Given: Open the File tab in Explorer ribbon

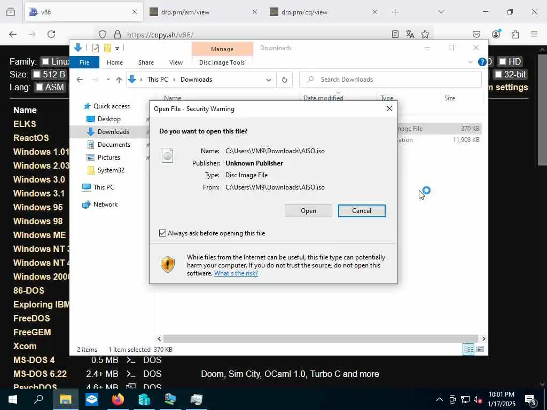Looking at the screenshot, I should coord(84,62).
